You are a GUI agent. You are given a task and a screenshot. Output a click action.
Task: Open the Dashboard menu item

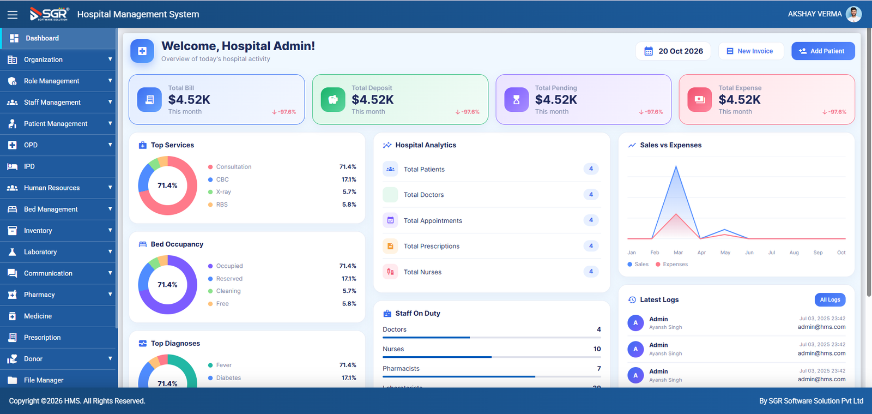coord(58,38)
